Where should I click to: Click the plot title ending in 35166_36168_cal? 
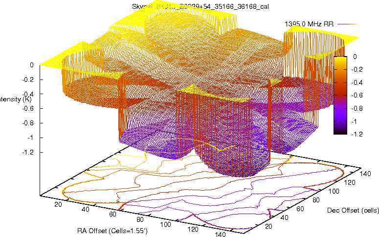click(x=201, y=6)
